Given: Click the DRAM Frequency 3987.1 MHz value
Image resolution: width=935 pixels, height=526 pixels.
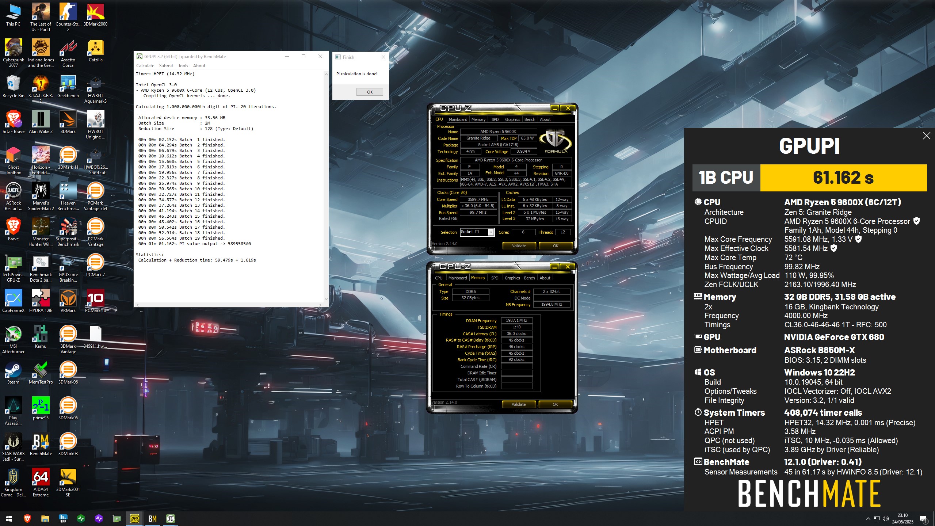Looking at the screenshot, I should [x=516, y=320].
